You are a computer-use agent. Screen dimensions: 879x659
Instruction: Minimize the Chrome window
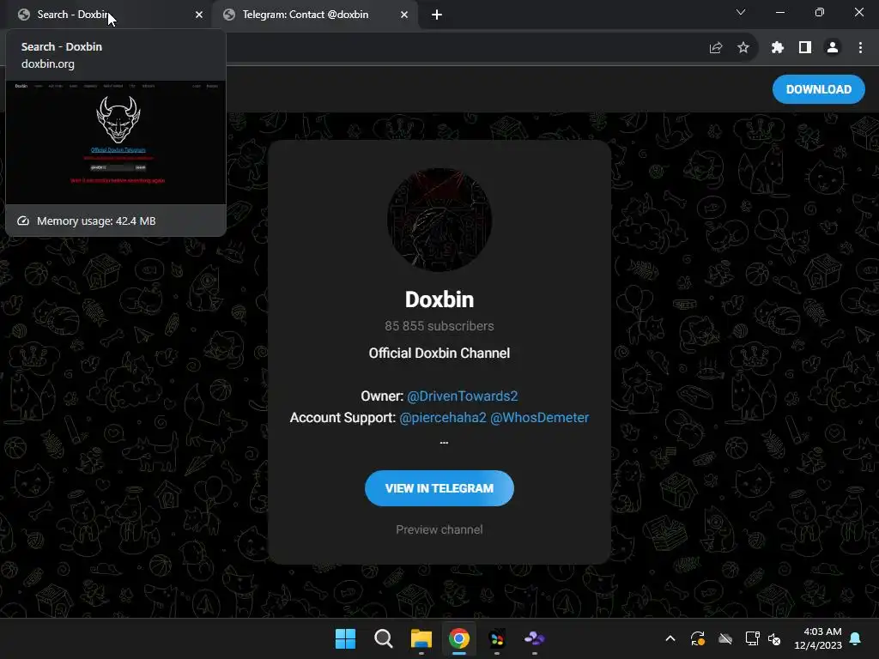pos(779,12)
